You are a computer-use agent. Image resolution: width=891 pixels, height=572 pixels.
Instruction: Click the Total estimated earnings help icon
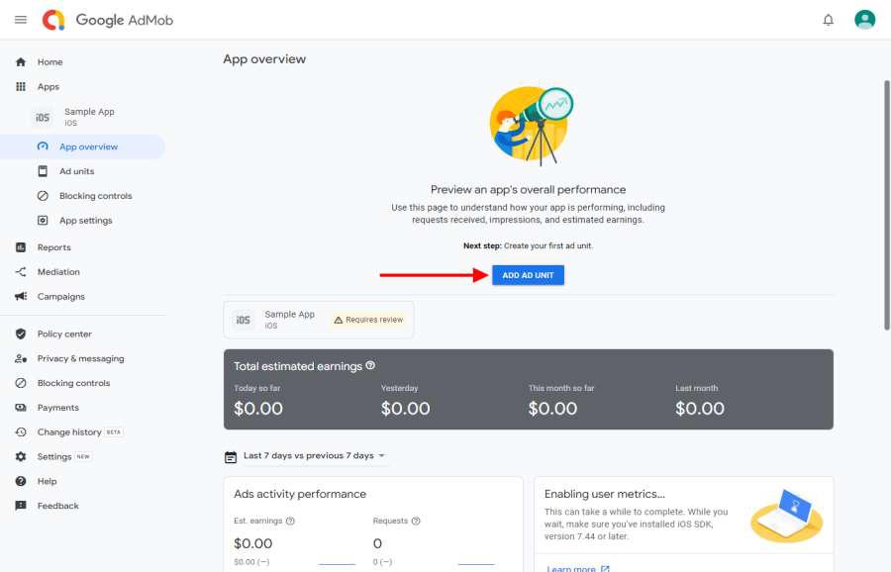[x=370, y=365]
